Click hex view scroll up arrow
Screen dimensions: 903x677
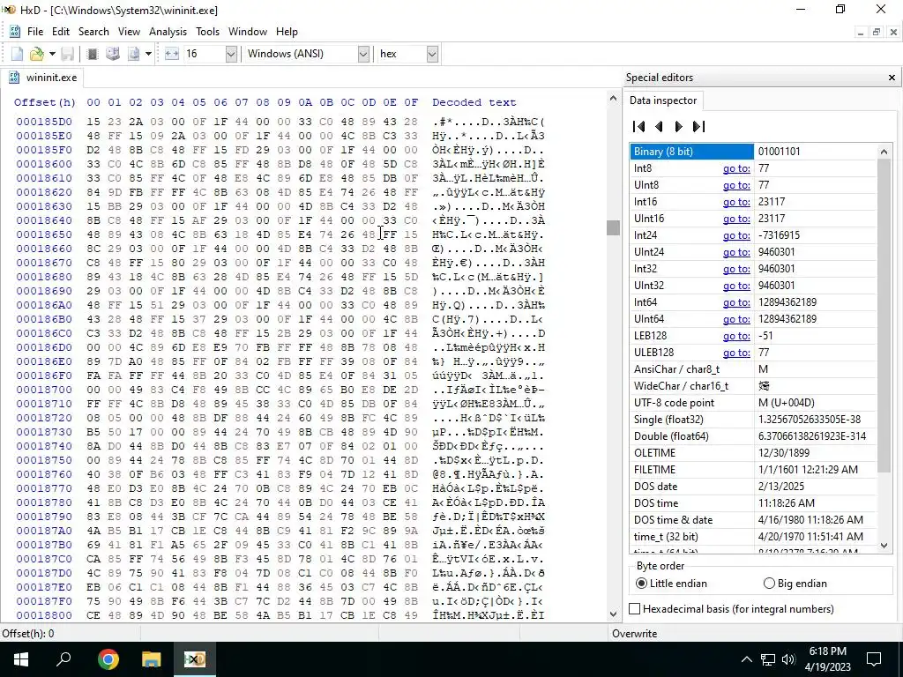pyautogui.click(x=613, y=99)
